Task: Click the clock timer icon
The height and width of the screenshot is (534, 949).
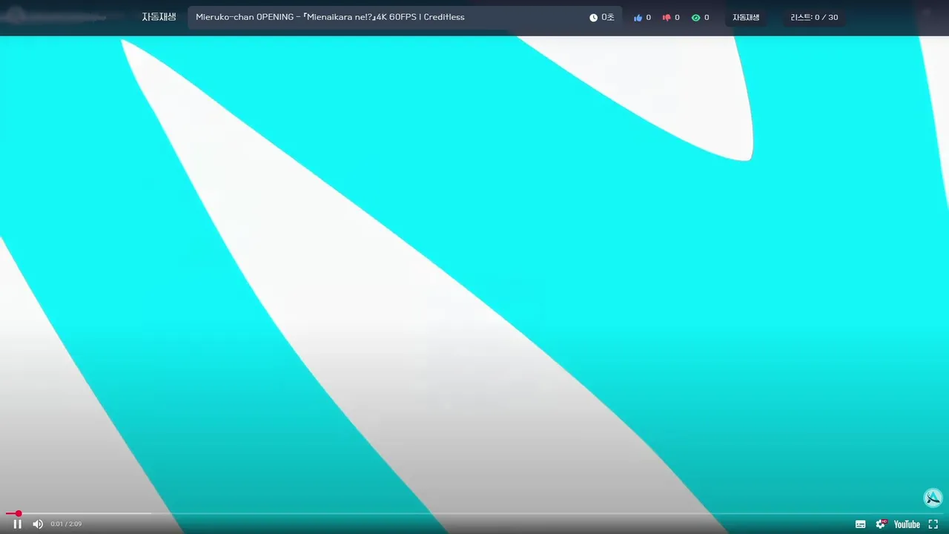Action: click(x=593, y=17)
